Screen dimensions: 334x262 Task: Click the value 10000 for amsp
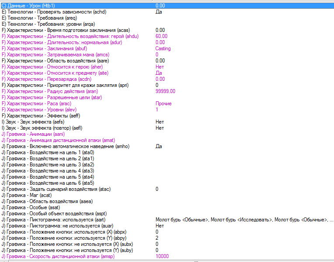coord(162,257)
